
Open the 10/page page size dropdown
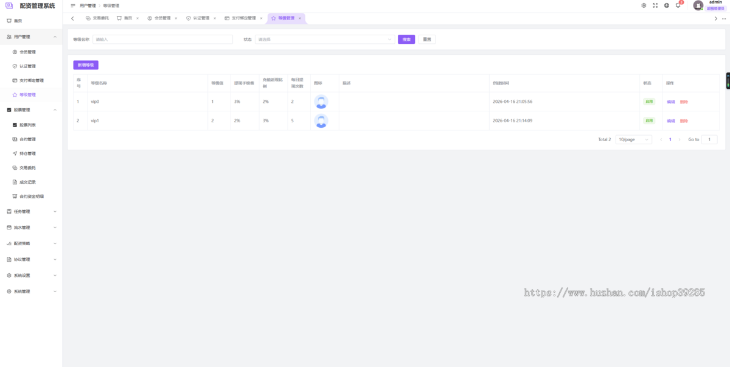633,139
